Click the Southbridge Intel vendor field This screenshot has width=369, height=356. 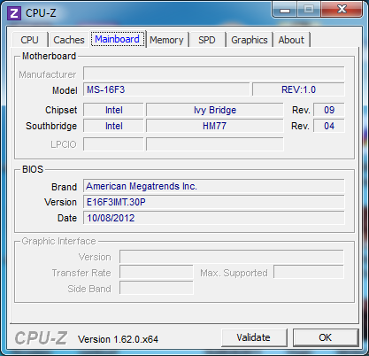(x=113, y=126)
